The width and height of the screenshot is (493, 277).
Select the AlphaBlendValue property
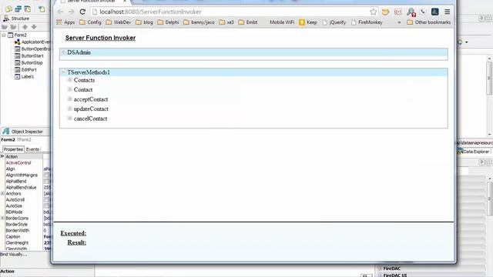(x=21, y=187)
